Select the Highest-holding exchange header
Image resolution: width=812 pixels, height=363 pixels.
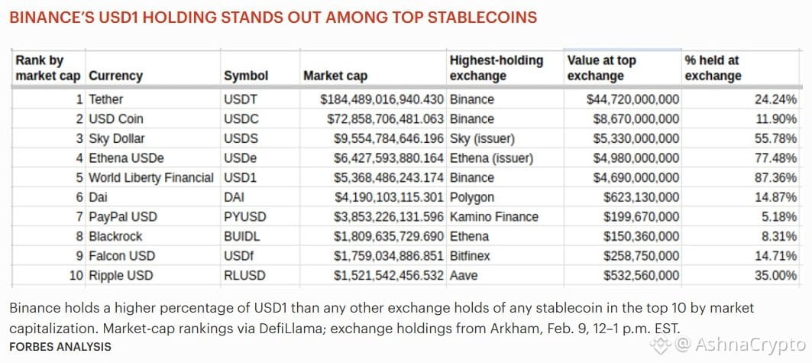click(x=496, y=68)
